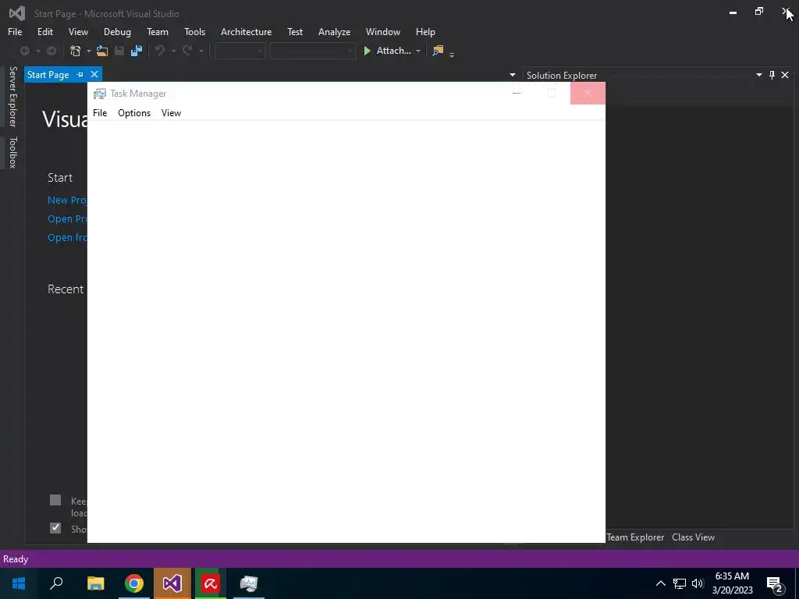
Task: Click the Navigate Forward toolbar icon
Action: [x=51, y=51]
